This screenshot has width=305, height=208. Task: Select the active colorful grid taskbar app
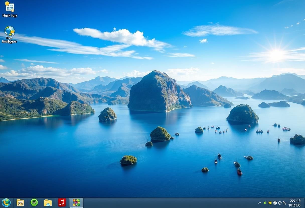tap(76, 203)
